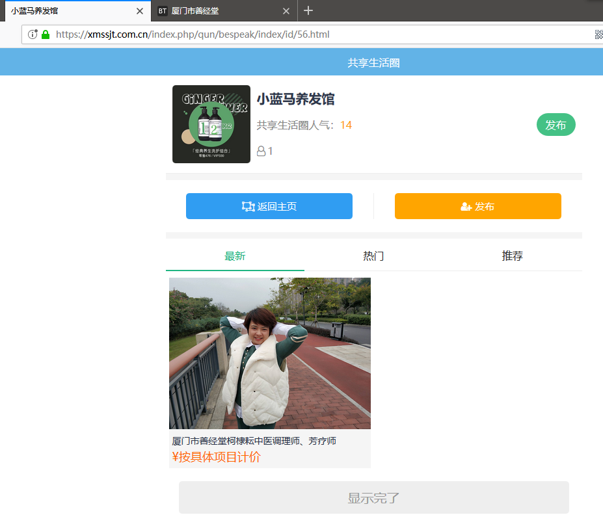Screen dimensions: 603x515
Task: Open the 厦门市善经堂柯棣耘中医调理师 listing title
Action: 254,441
